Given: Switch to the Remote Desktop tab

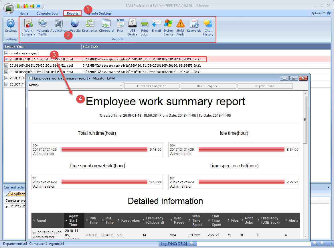Looking at the screenshot, I should 99,13.
